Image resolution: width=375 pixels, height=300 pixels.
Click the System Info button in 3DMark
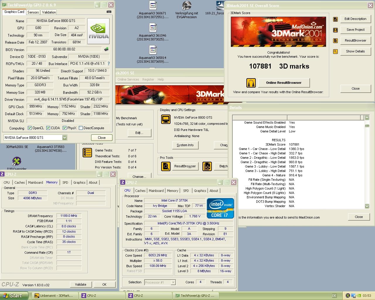pos(185,145)
